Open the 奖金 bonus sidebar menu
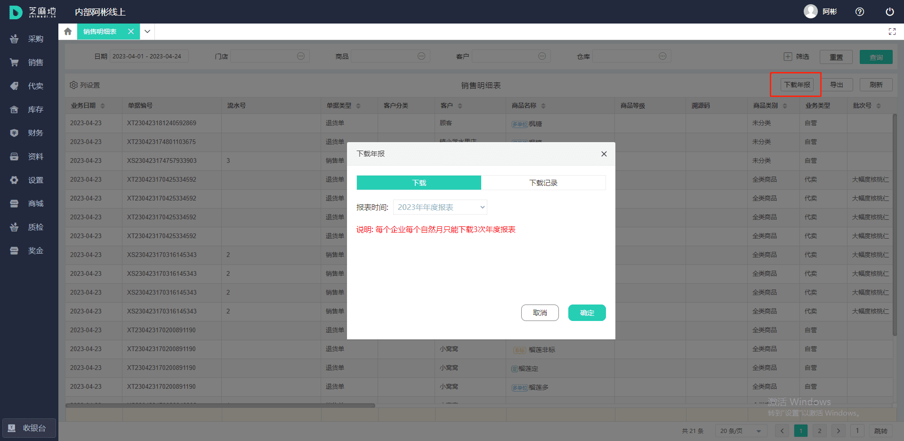 tap(28, 251)
